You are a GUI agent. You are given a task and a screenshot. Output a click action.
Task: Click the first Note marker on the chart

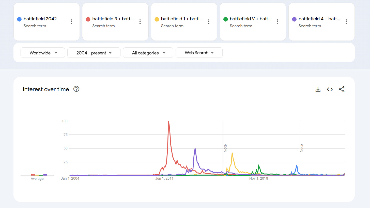225,148
